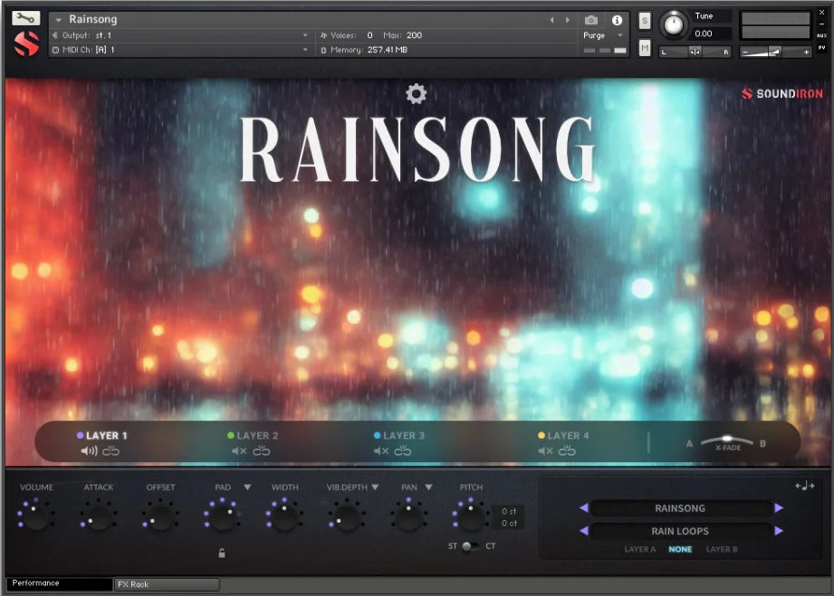The width and height of the screenshot is (834, 596).
Task: Open the RAIN LOOPS sound selector
Action: (680, 531)
